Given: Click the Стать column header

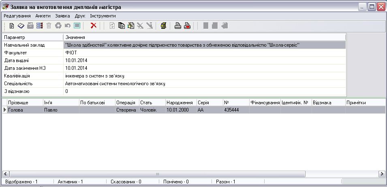Looking at the screenshot, I should [152, 103].
